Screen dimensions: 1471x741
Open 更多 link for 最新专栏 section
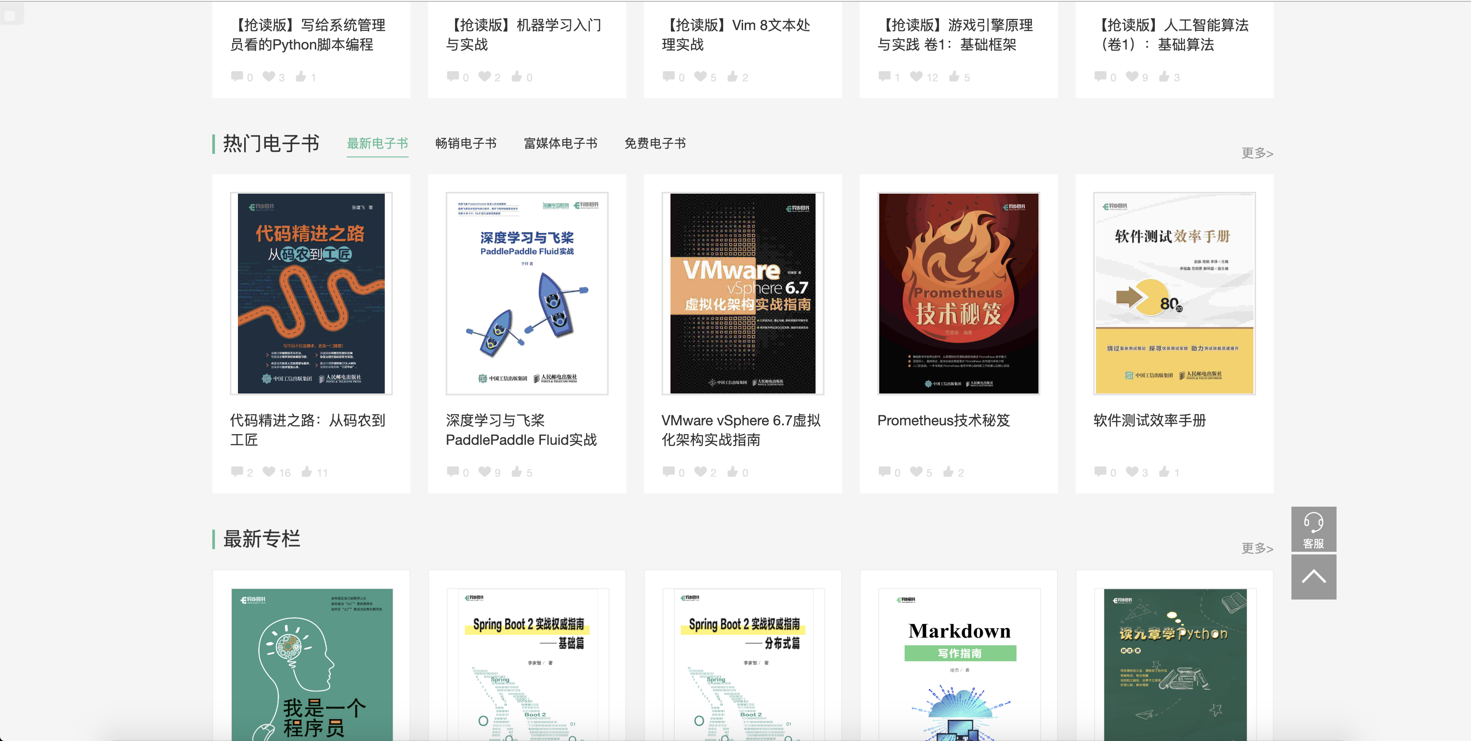[1256, 548]
